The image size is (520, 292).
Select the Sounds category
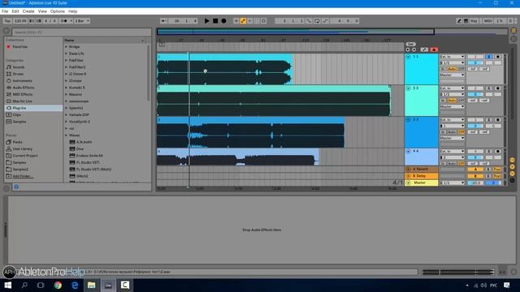point(18,67)
